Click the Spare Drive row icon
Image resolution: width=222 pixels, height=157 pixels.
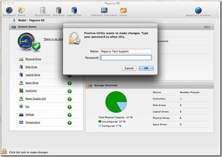pyautogui.click(x=21, y=83)
